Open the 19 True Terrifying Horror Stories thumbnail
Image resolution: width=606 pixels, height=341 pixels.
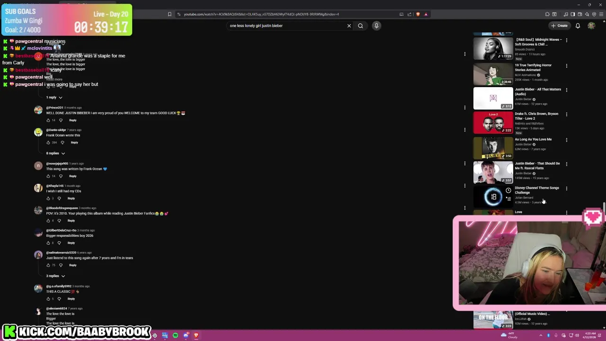click(x=493, y=74)
